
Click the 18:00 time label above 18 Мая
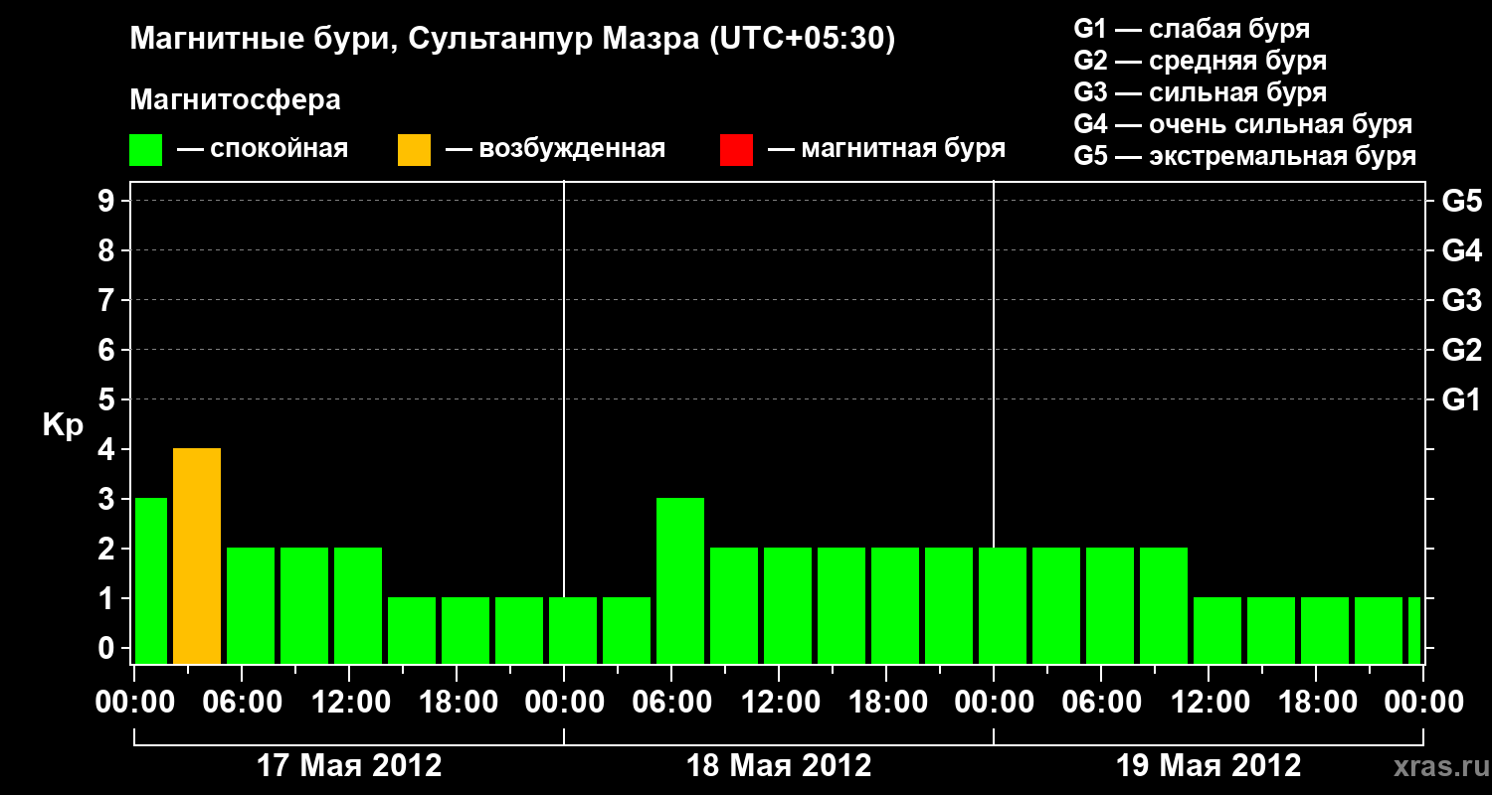886,703
